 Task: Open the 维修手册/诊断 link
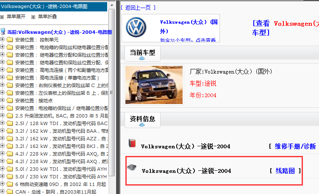[295, 146]
